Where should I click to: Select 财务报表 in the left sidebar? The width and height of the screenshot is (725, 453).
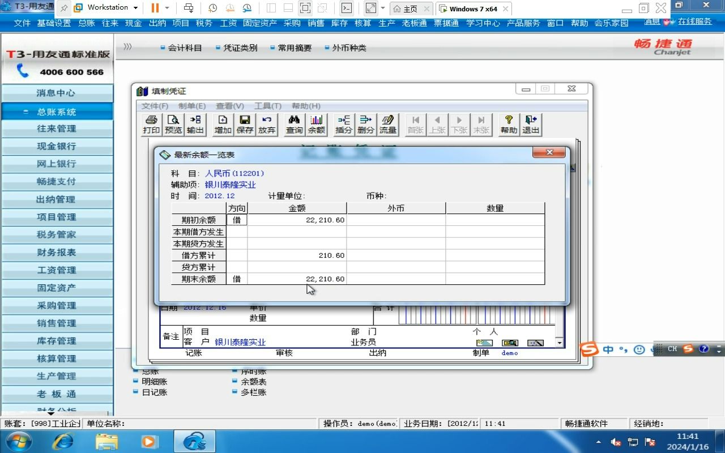coord(57,252)
